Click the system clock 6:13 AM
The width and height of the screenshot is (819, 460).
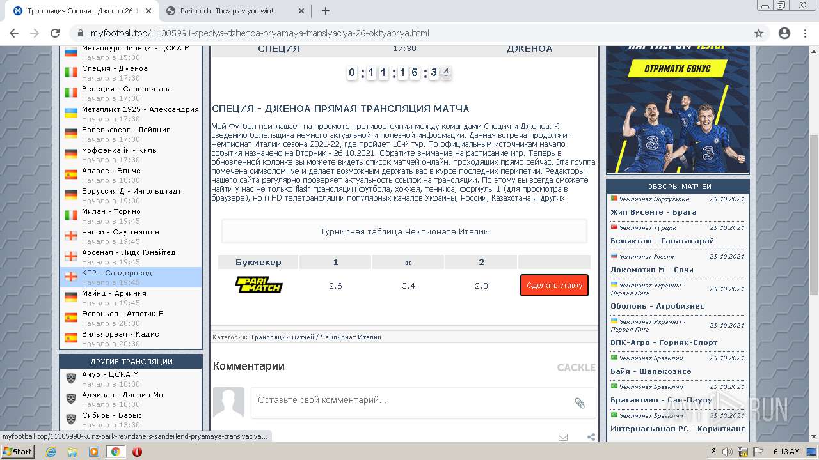786,452
